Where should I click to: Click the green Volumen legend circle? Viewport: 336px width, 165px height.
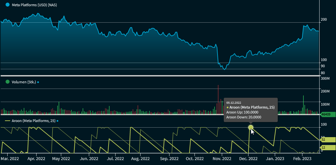[x=8, y=82]
